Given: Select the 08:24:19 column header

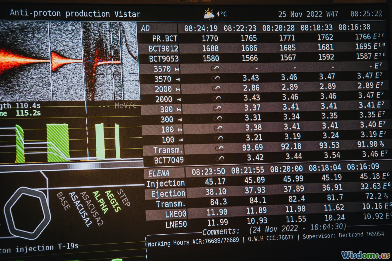Looking at the screenshot, I should [201, 28].
